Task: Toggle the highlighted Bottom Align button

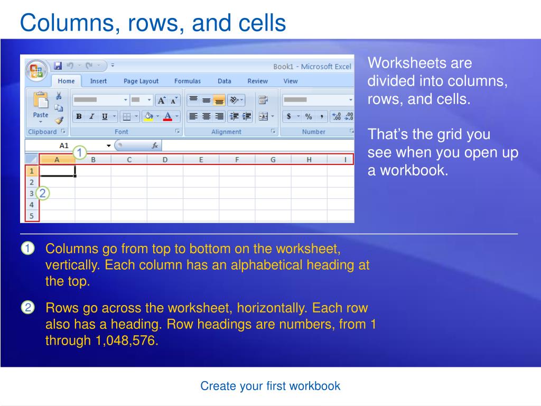Action: click(219, 100)
